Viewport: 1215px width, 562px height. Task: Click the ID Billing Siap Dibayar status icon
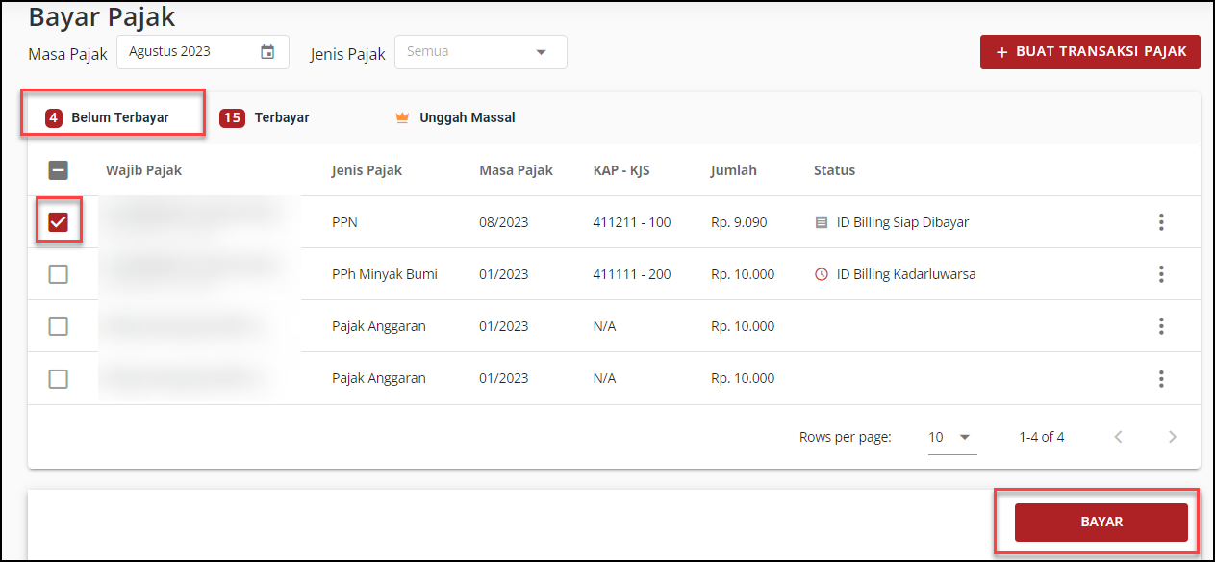pyautogui.click(x=821, y=222)
